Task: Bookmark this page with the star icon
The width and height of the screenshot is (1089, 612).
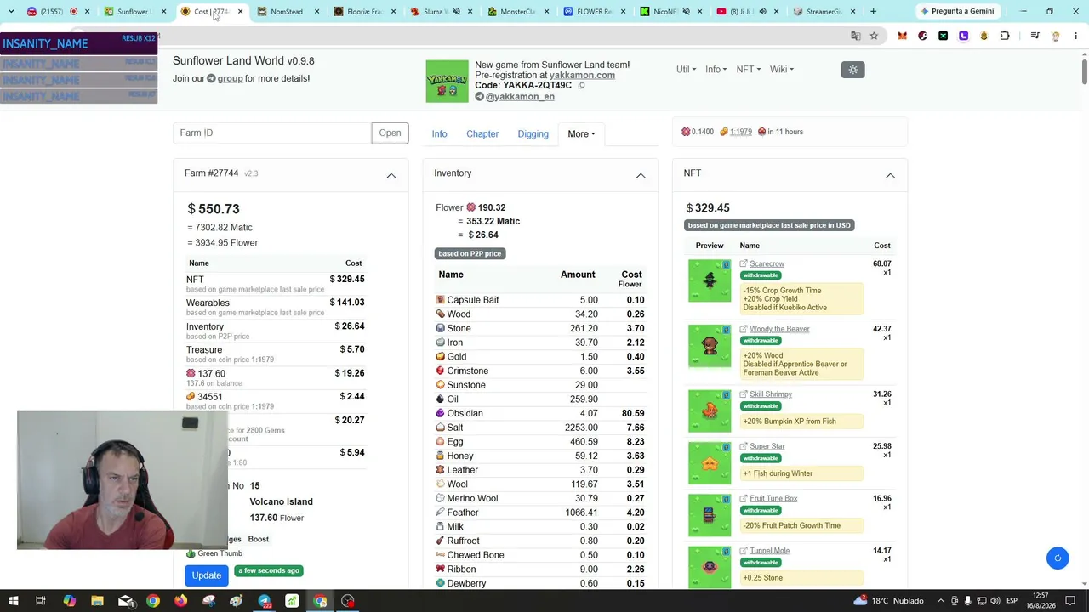Action: coord(874,36)
